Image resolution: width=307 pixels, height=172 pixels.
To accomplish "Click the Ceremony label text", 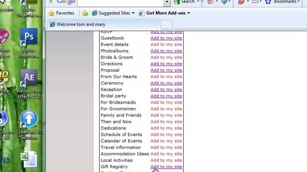I will point(112,83).
